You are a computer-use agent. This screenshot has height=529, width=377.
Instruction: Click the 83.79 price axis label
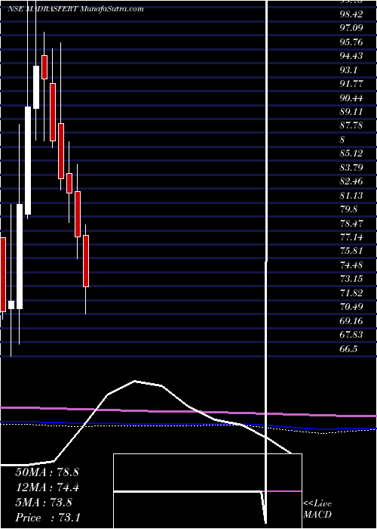(x=351, y=167)
